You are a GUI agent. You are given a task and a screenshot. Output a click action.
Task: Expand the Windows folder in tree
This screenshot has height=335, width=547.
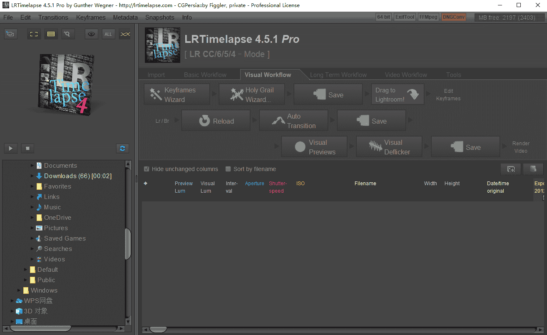tap(19, 290)
